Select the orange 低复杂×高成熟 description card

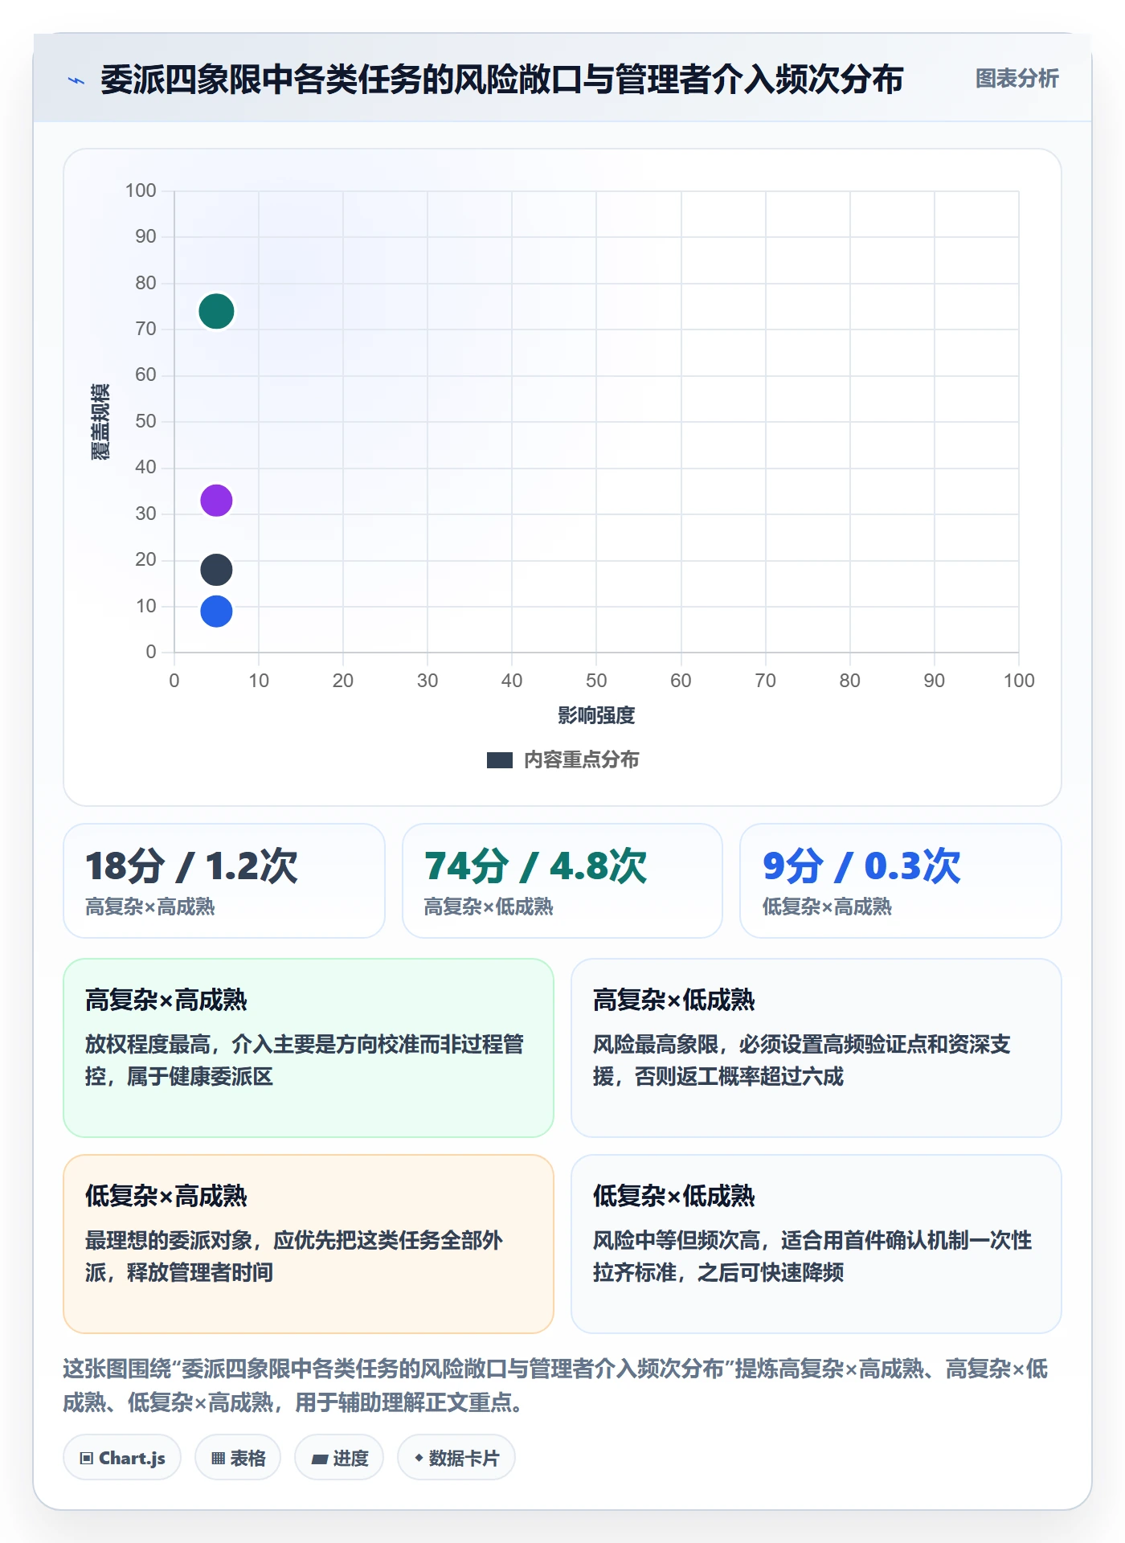pyautogui.click(x=309, y=1244)
